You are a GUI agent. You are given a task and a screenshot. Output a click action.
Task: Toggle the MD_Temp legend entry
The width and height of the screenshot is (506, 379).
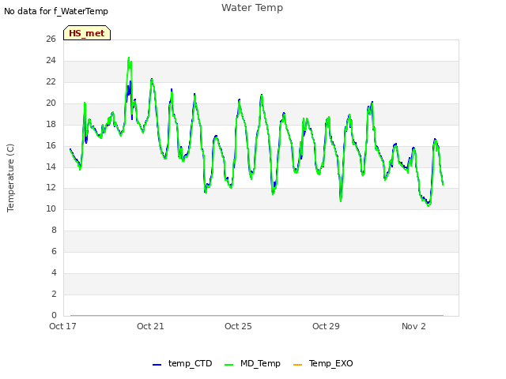tap(252, 363)
